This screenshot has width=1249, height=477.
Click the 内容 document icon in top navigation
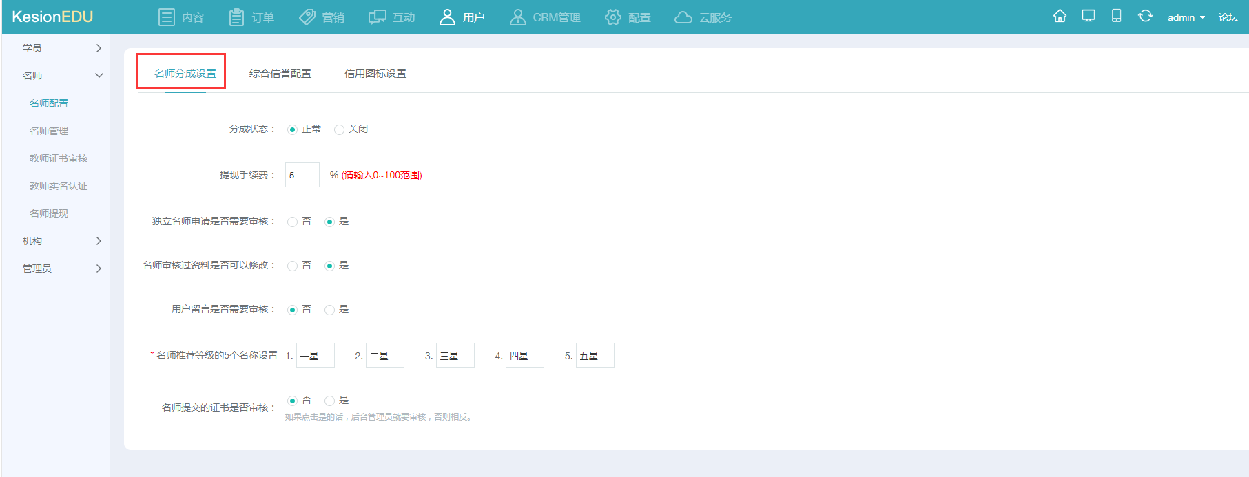(x=166, y=17)
